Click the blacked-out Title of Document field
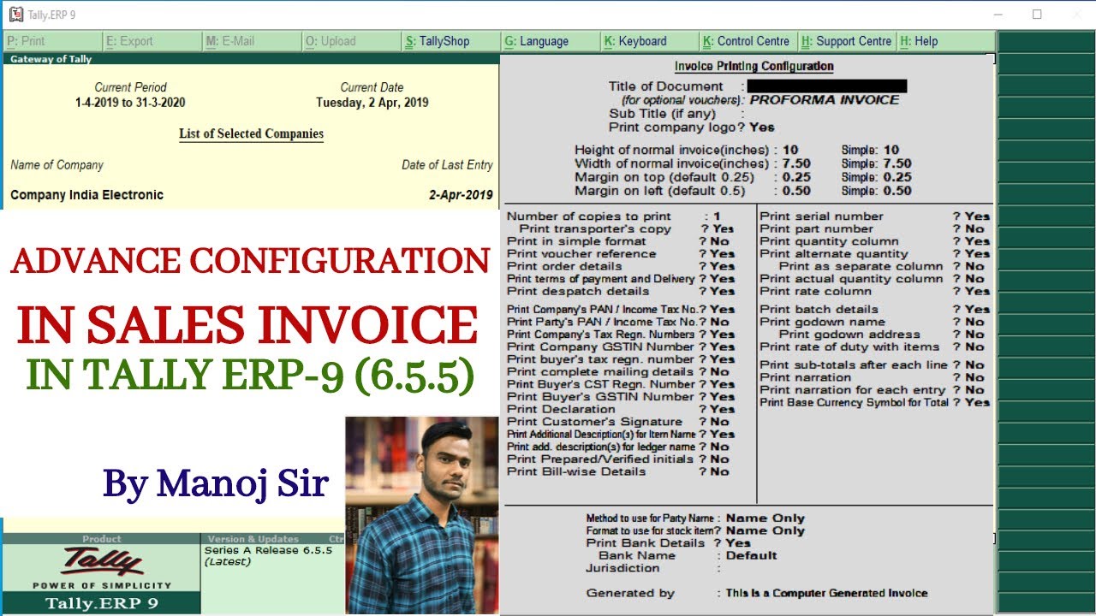Viewport: 1096px width, 616px height. pyautogui.click(x=827, y=86)
